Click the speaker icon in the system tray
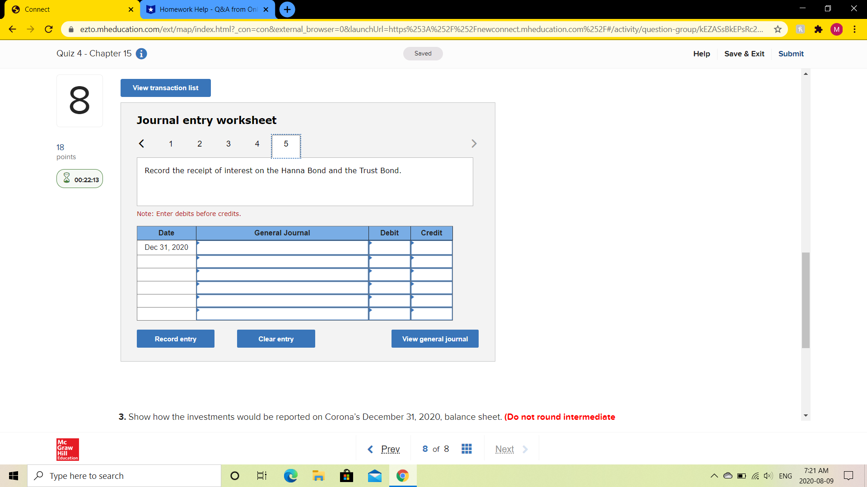The width and height of the screenshot is (867, 487). tap(769, 475)
